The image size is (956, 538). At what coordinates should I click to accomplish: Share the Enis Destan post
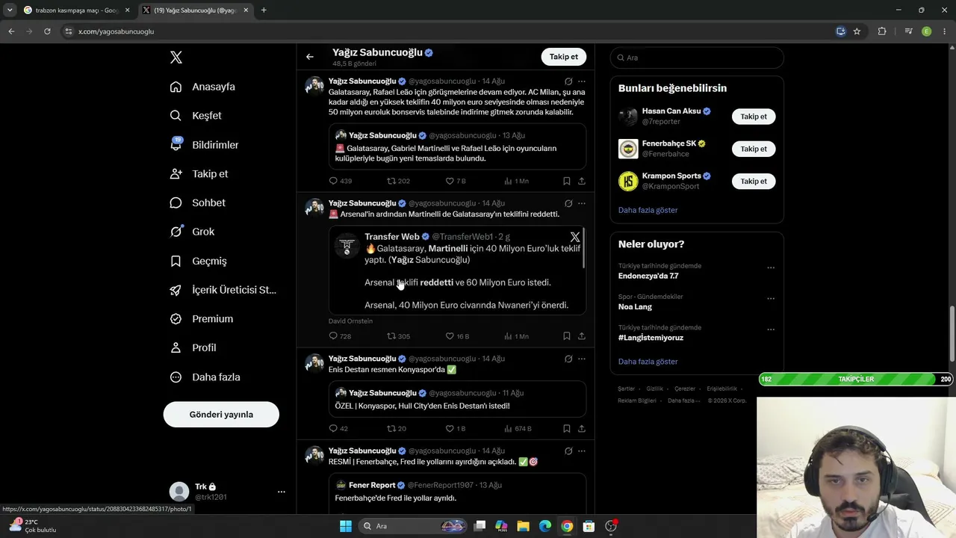582,429
